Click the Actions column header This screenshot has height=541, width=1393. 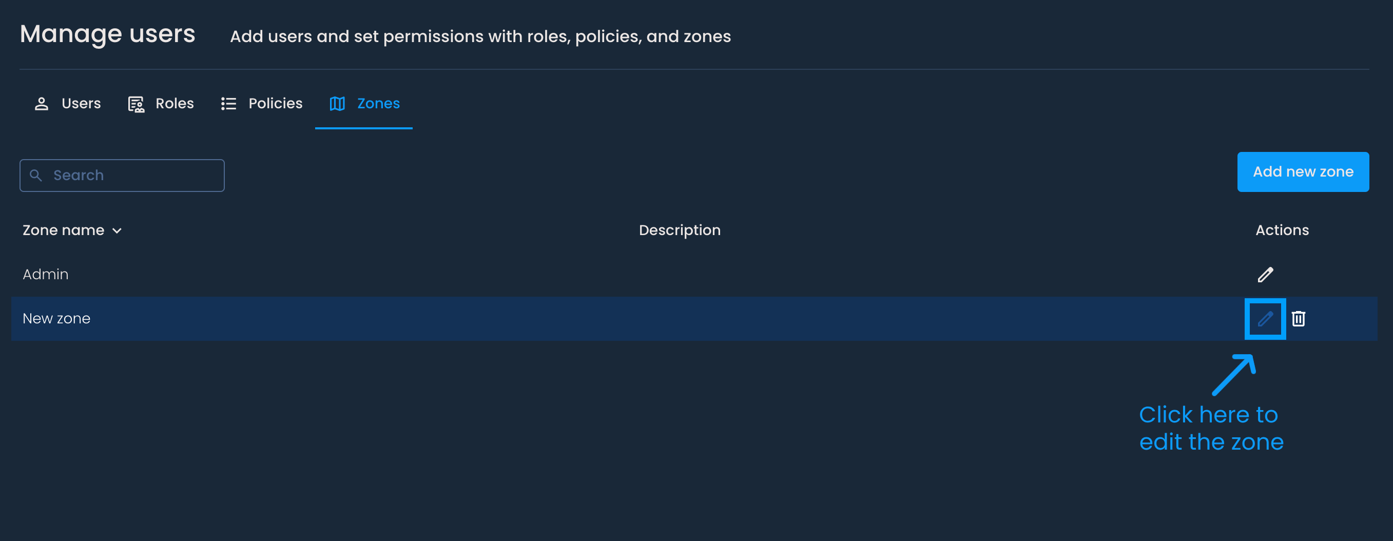click(1282, 230)
